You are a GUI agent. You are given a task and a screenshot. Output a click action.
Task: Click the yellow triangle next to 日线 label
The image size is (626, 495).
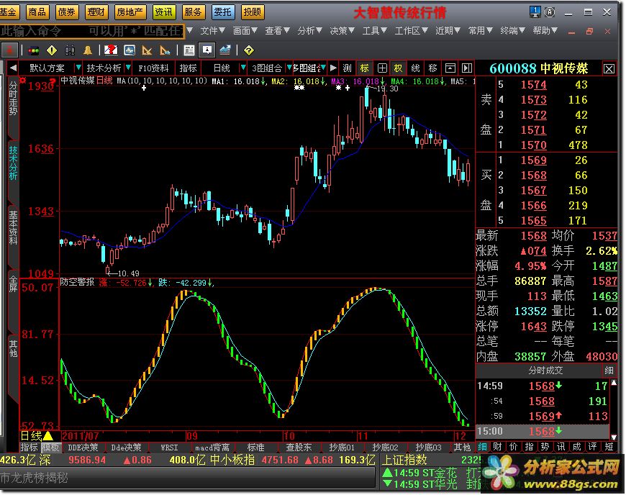pyautogui.click(x=48, y=436)
